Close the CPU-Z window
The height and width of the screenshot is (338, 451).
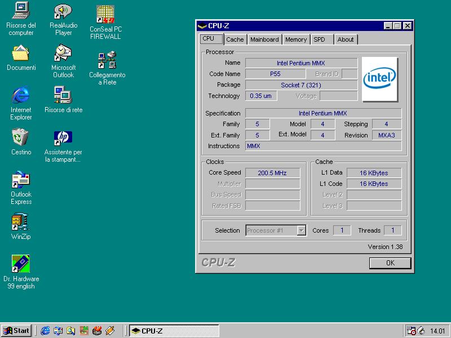click(x=407, y=26)
